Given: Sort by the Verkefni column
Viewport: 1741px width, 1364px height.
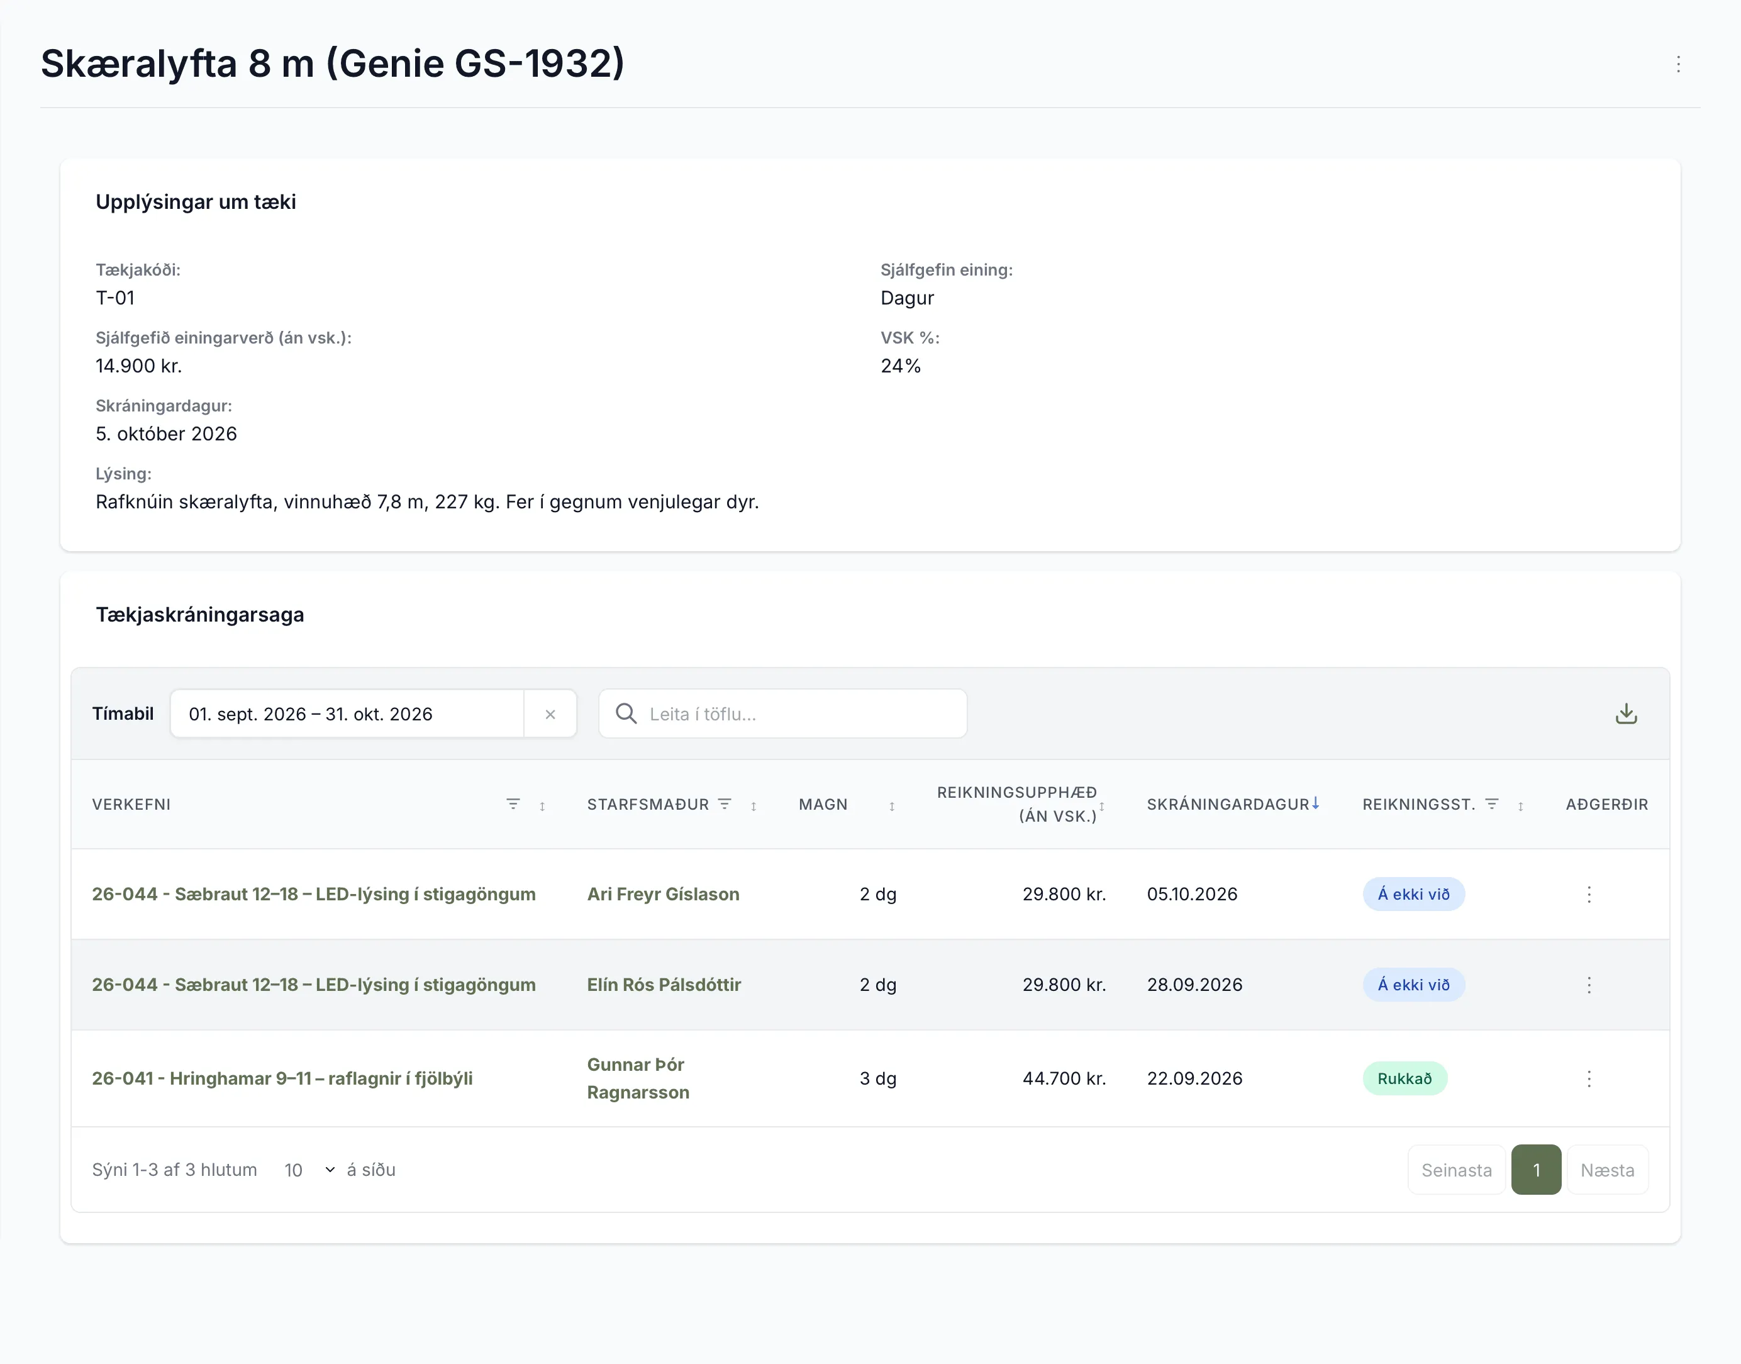Looking at the screenshot, I should click(542, 806).
